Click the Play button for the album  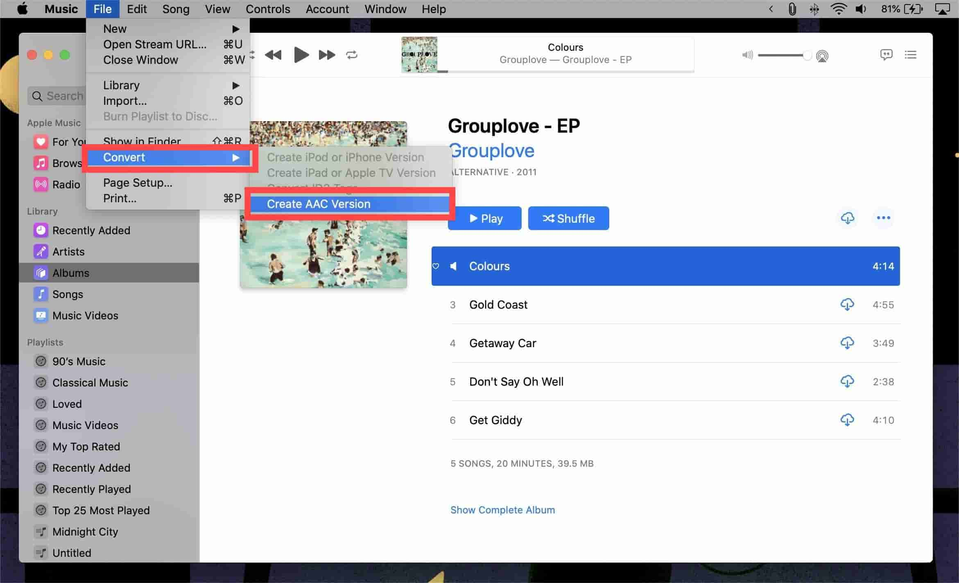point(486,218)
